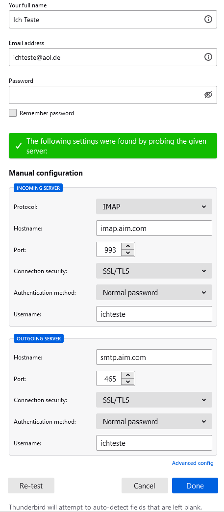
Task: Open incoming Authentication method dropdown
Action: (154, 293)
